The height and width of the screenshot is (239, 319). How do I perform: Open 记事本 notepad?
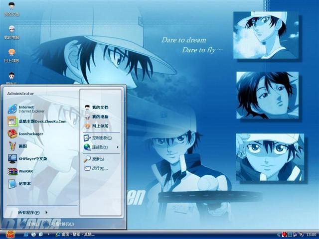pos(19,184)
